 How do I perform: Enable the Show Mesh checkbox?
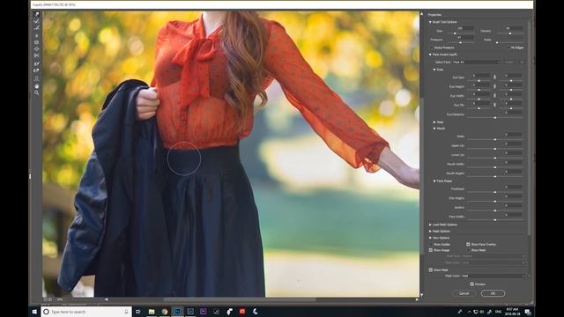pos(468,250)
